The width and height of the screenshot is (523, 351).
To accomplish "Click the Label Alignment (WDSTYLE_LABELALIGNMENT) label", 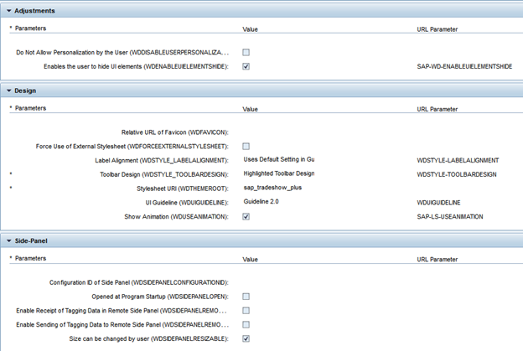I will pos(162,160).
